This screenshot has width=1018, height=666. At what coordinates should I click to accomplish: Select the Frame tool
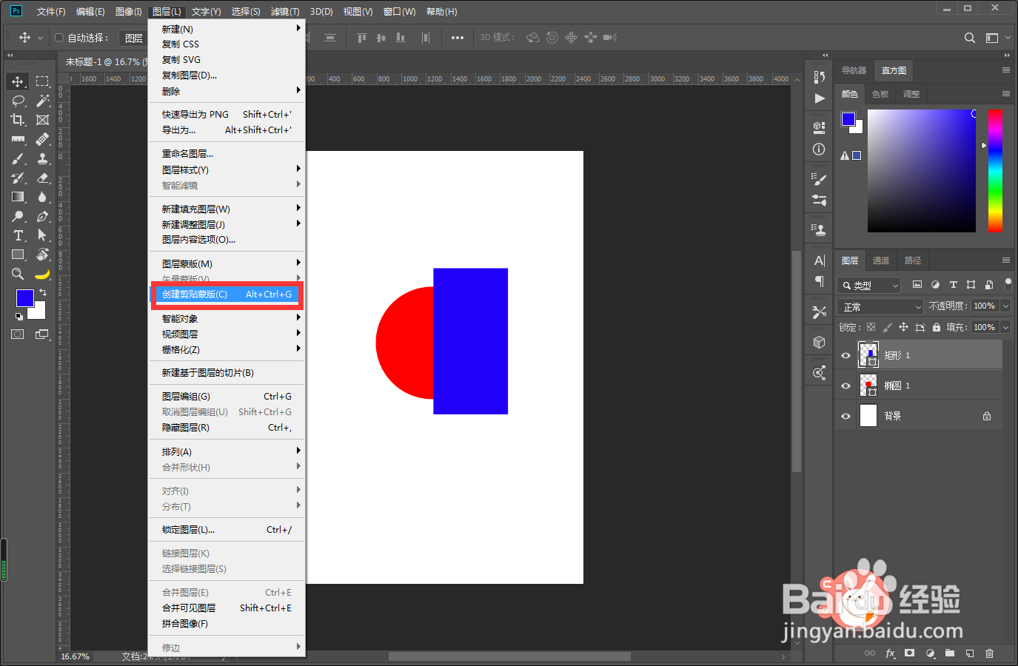point(42,120)
